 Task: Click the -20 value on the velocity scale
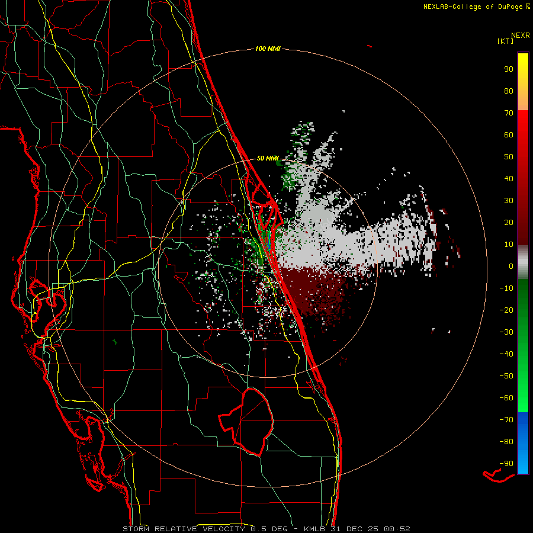click(x=506, y=310)
